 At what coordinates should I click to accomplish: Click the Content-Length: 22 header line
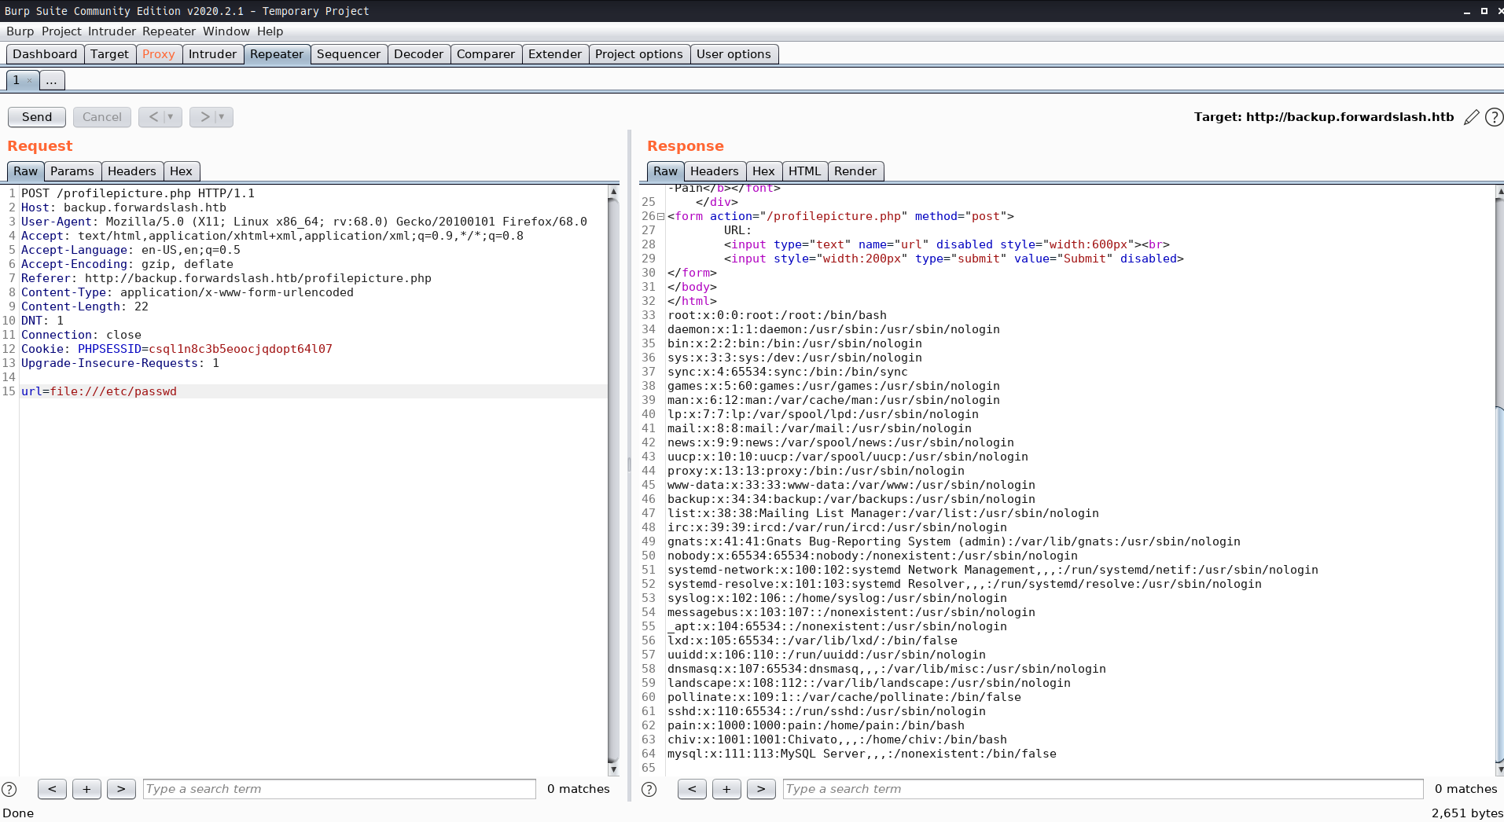85,306
